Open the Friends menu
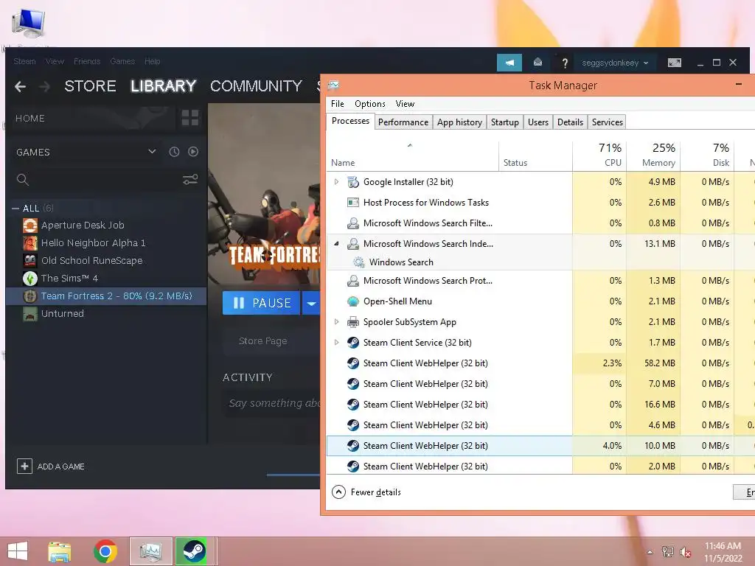Screen dimensions: 755x566 click(87, 62)
